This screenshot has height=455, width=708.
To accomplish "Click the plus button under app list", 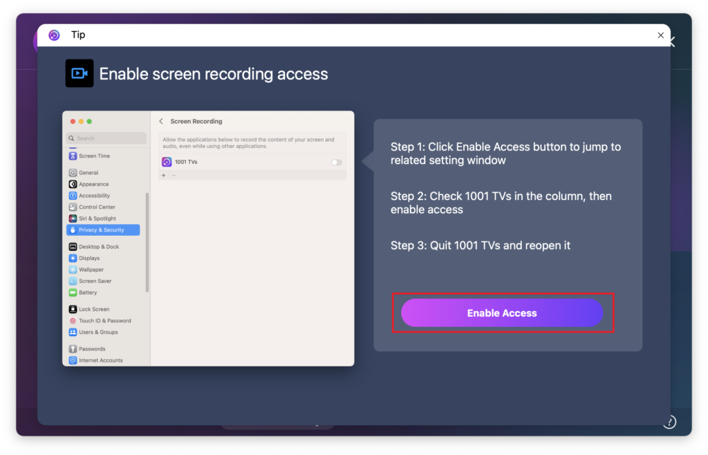I will pyautogui.click(x=164, y=176).
